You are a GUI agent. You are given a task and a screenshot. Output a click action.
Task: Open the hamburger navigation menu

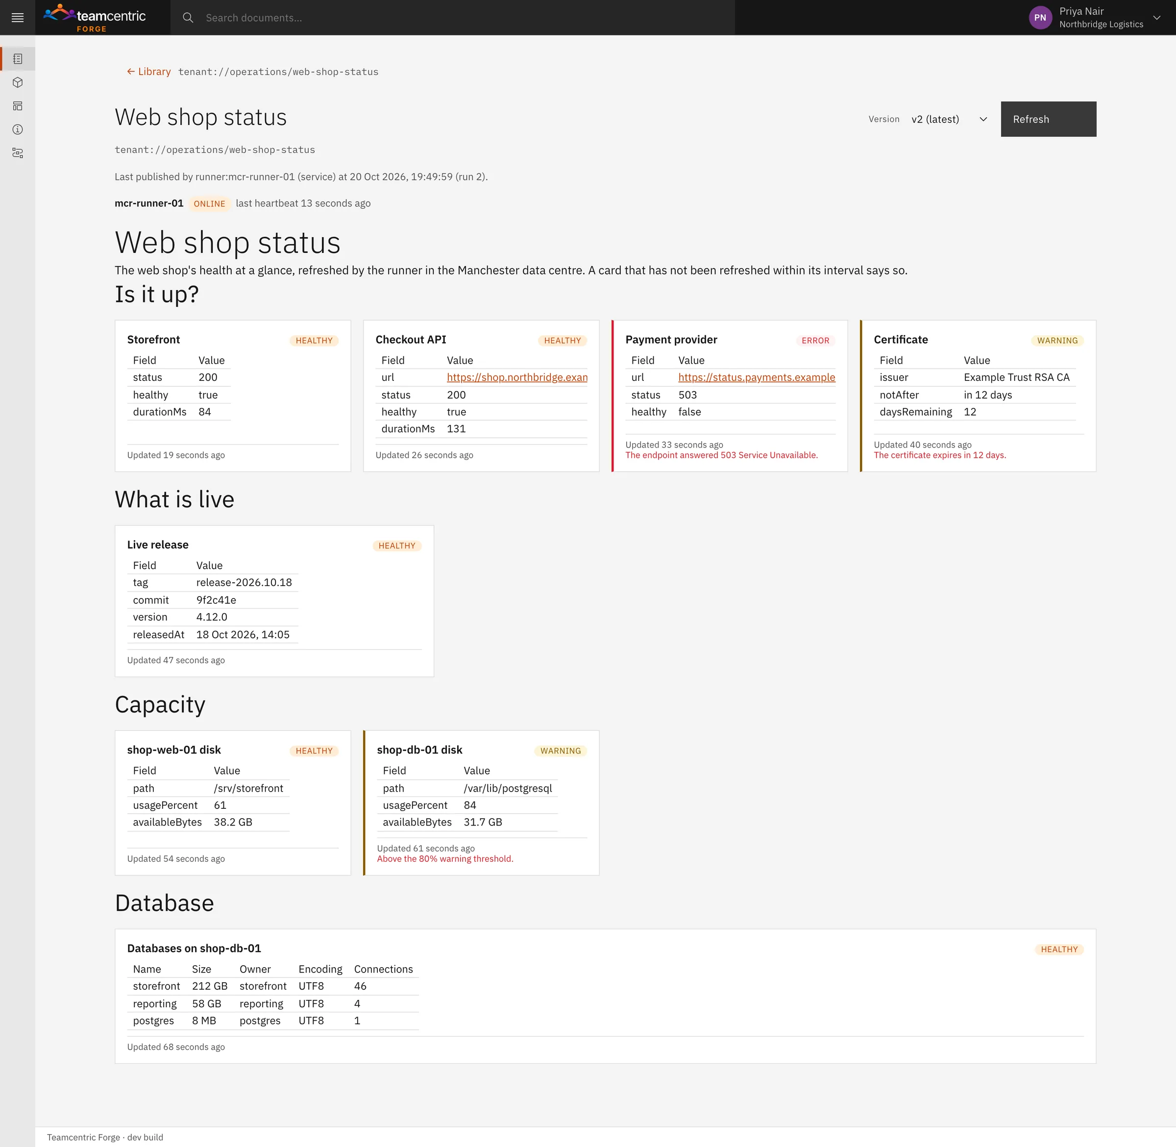[18, 18]
